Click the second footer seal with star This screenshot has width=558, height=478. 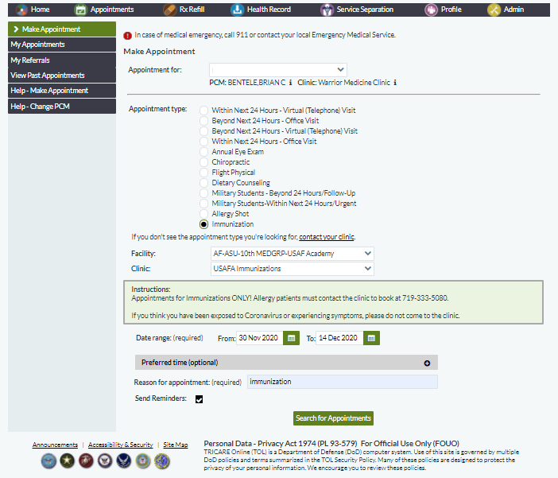coord(67,461)
